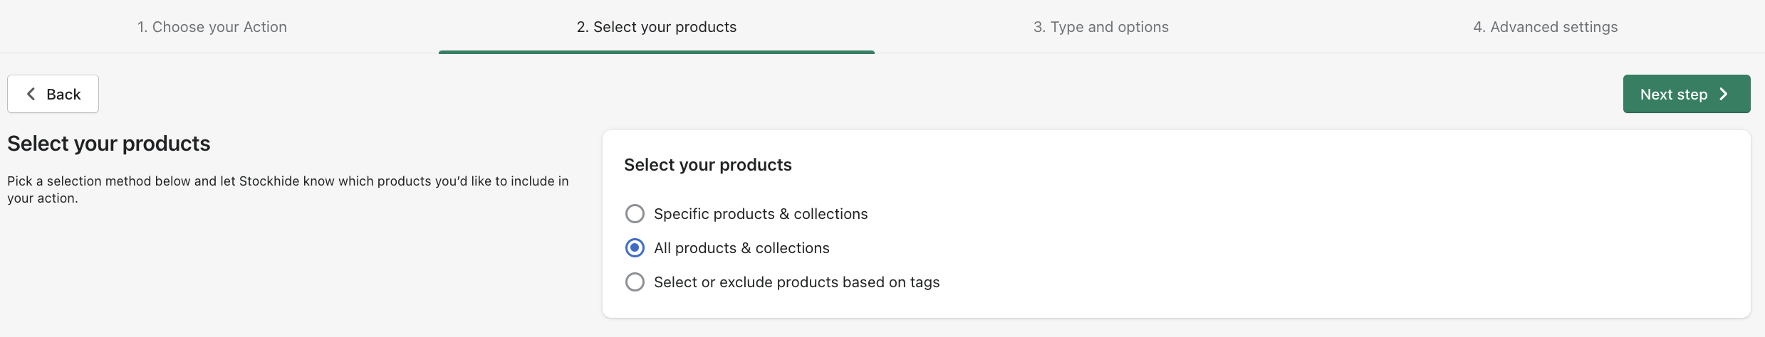Click the green underline beneath the active tab
The height and width of the screenshot is (337, 1765).
click(656, 52)
